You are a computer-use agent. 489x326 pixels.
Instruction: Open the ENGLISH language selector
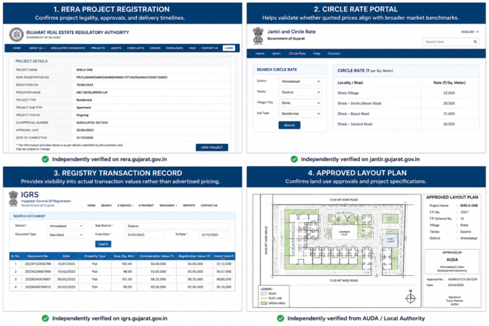[x=470, y=32]
